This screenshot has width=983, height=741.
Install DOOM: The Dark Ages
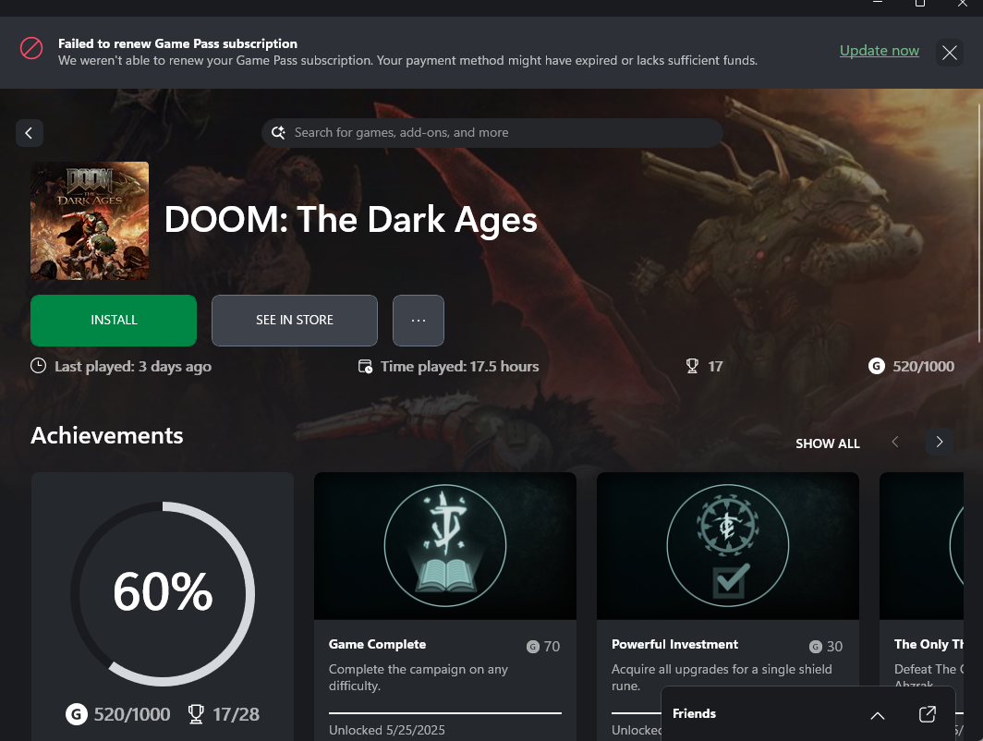[114, 321]
